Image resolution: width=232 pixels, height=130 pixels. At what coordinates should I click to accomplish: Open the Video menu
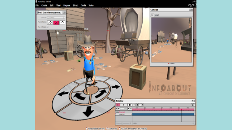point(91,5)
